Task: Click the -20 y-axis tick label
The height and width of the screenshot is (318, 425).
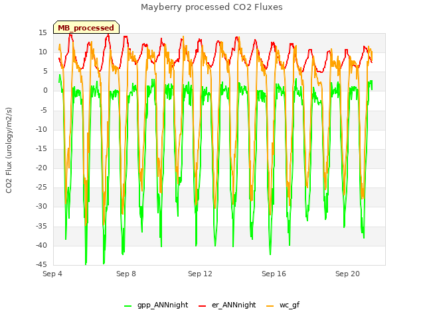Action: (41, 168)
